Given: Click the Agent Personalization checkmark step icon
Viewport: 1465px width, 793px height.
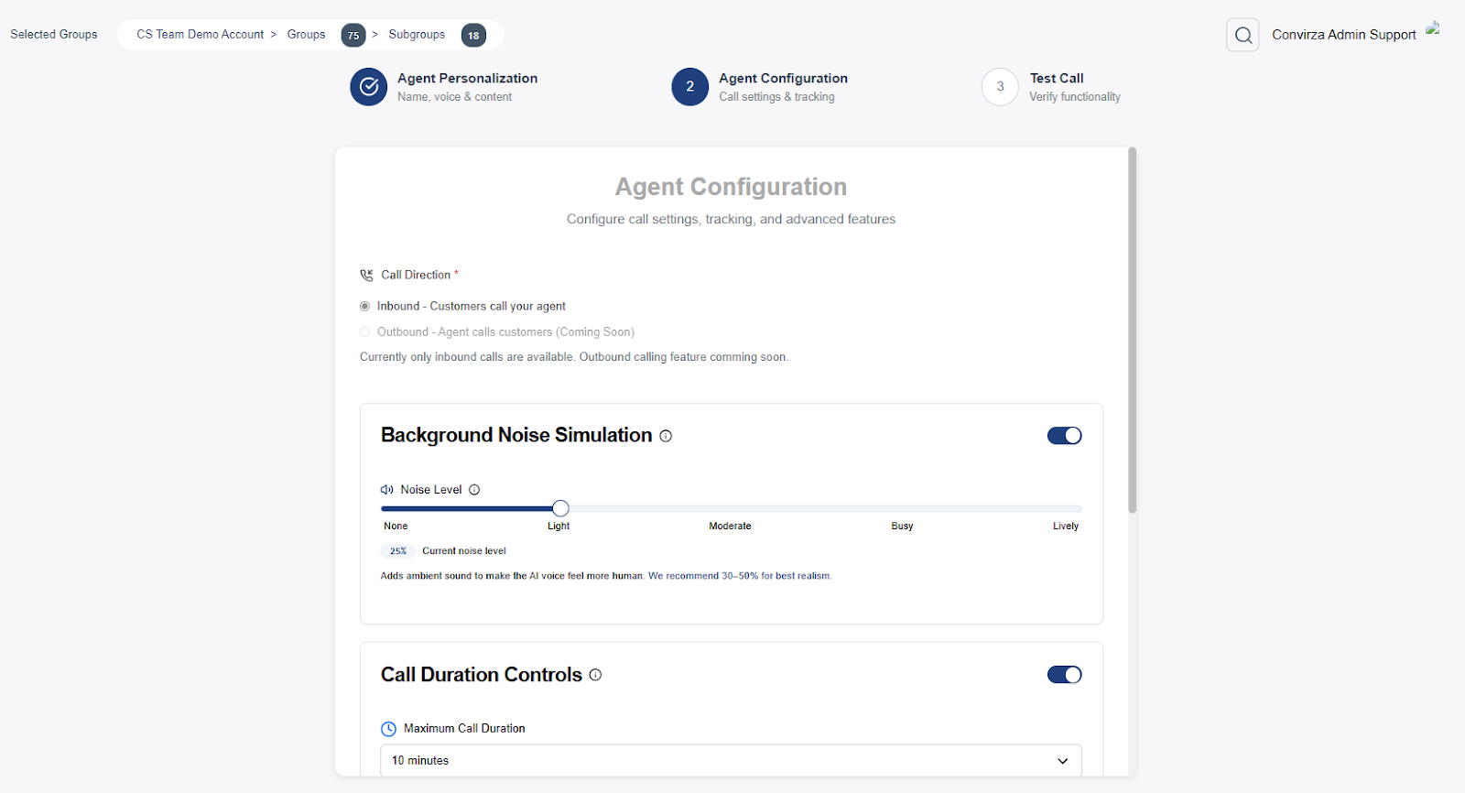Looking at the screenshot, I should (x=369, y=87).
